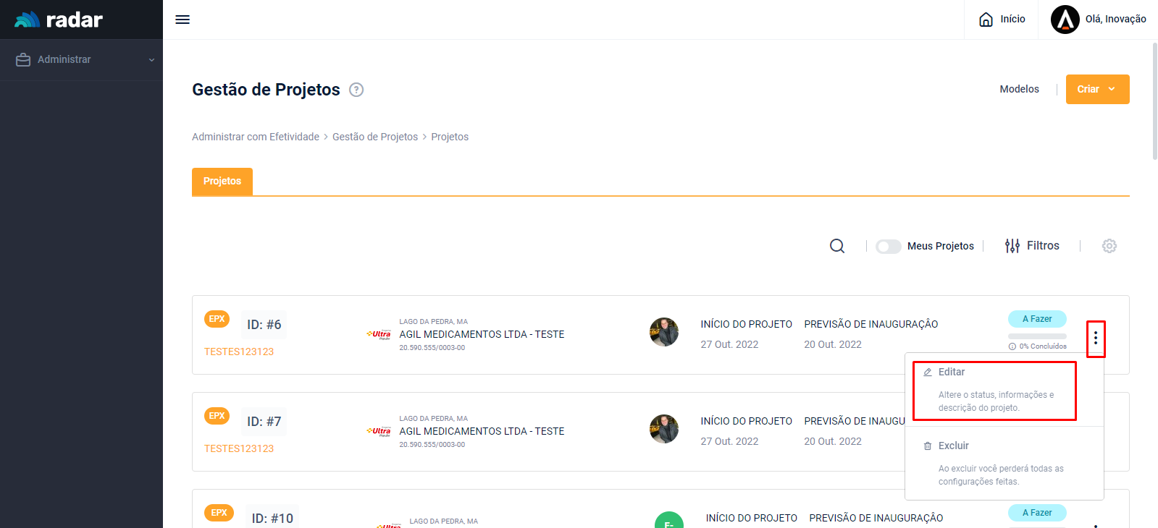Open the settings gear icon

pyautogui.click(x=1109, y=246)
